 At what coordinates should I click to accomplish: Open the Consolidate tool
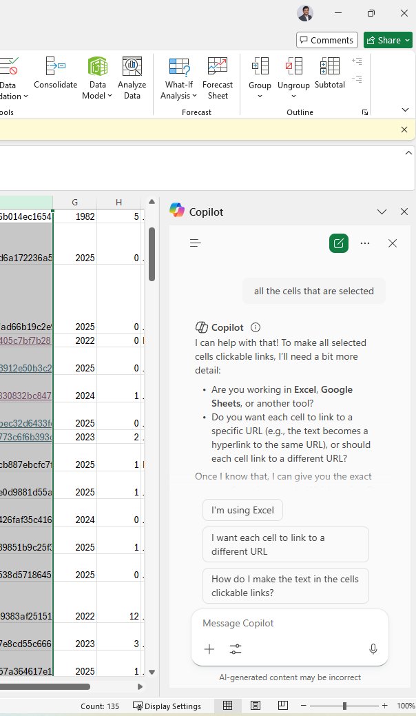(x=56, y=73)
